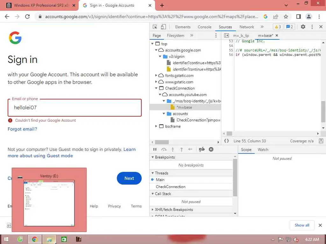Toggle the device toolbar icon
Image resolution: width=326 pixels, height=244 pixels.
[x=163, y=27]
